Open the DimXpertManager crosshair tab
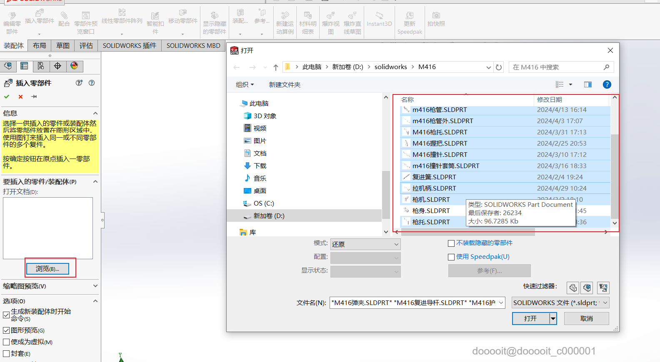This screenshot has height=362, width=660. coord(57,66)
